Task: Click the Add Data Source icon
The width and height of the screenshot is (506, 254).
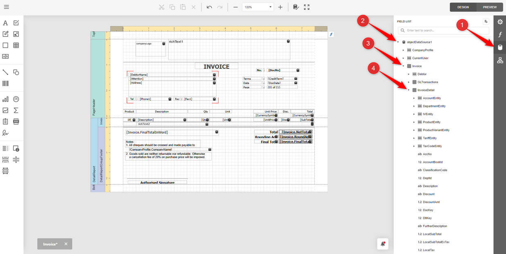Action: tap(486, 21)
